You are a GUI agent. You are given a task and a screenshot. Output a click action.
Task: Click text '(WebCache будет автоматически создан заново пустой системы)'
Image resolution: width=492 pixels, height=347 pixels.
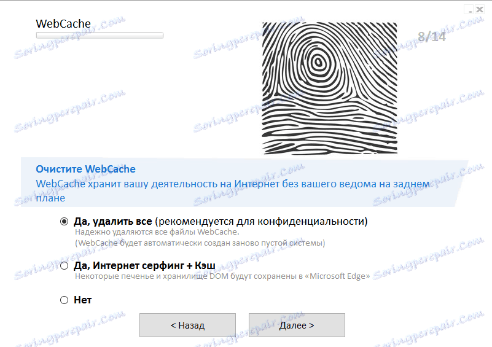[200, 243]
